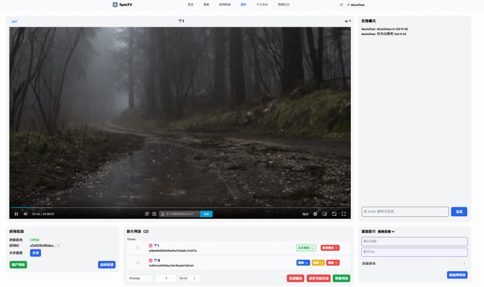Toggle web fullscreen in the player

point(334,214)
